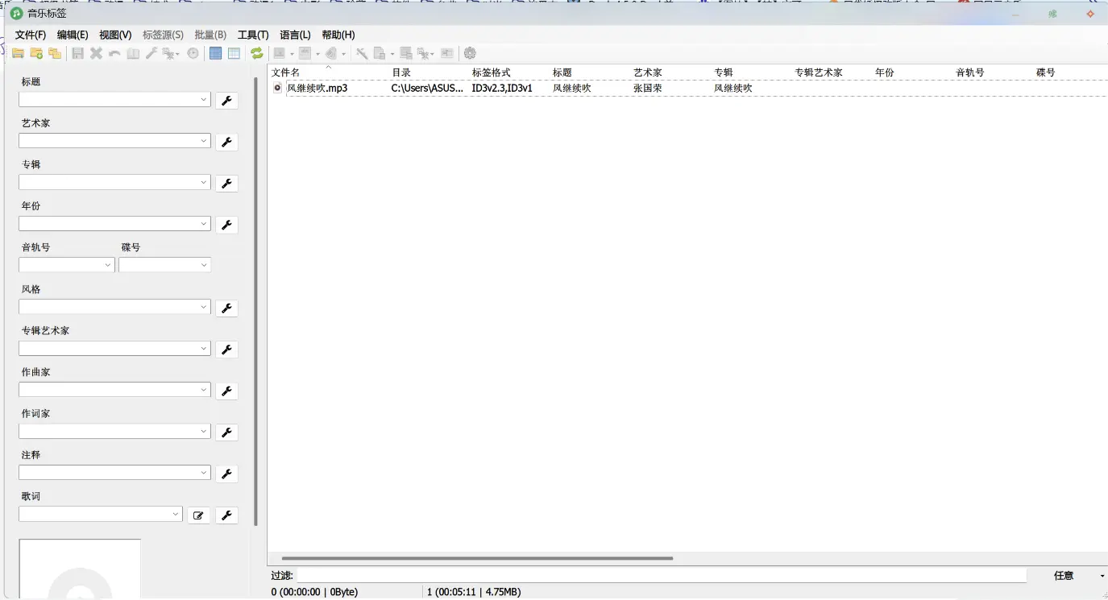
Task: Expand the 作词家 combo box
Action: [x=204, y=431]
